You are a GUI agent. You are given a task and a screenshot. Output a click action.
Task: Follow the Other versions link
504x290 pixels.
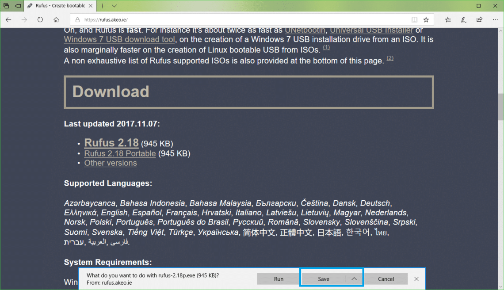click(111, 163)
